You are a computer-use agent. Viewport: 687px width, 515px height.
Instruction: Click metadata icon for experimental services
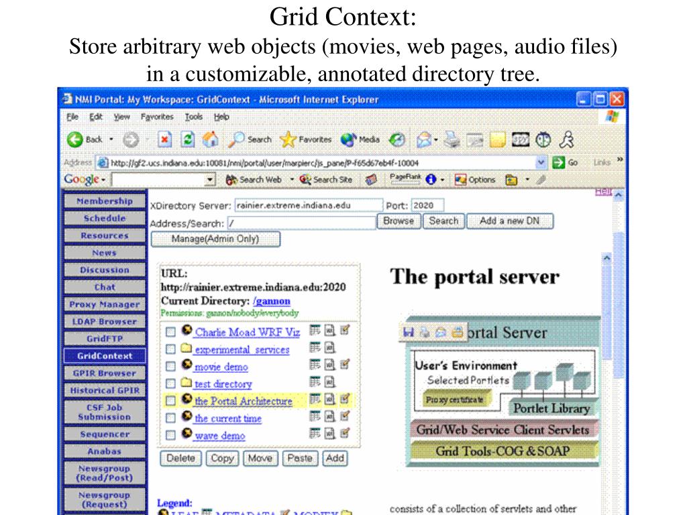(x=315, y=348)
